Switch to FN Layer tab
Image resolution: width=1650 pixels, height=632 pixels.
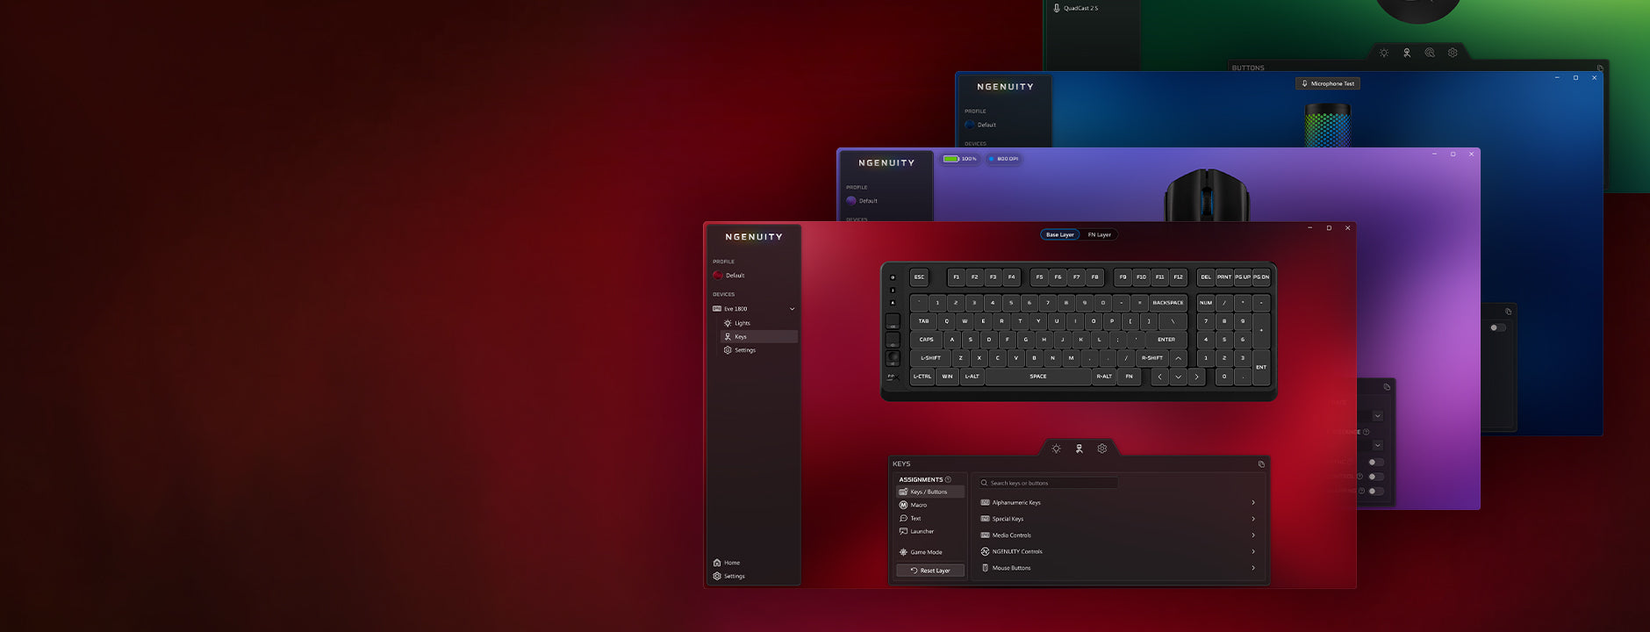[1100, 234]
